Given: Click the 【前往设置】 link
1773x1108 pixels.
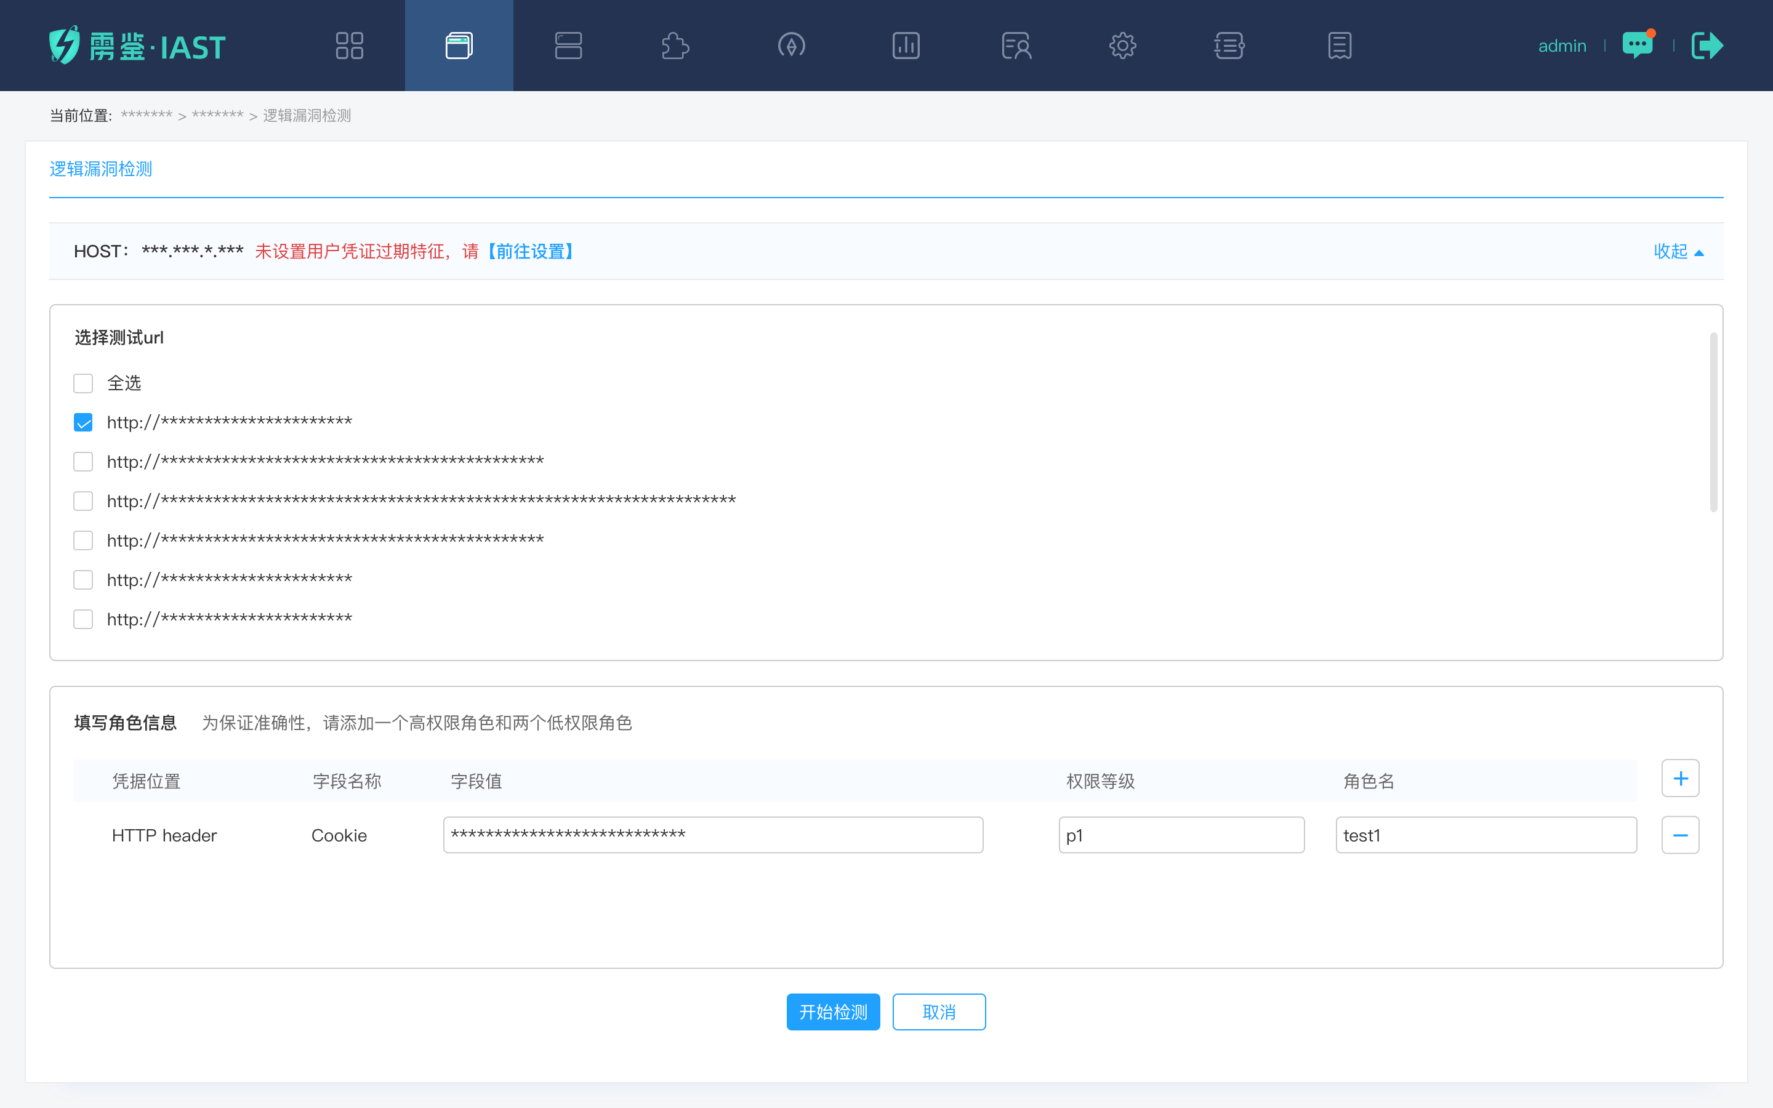Looking at the screenshot, I should (x=531, y=251).
